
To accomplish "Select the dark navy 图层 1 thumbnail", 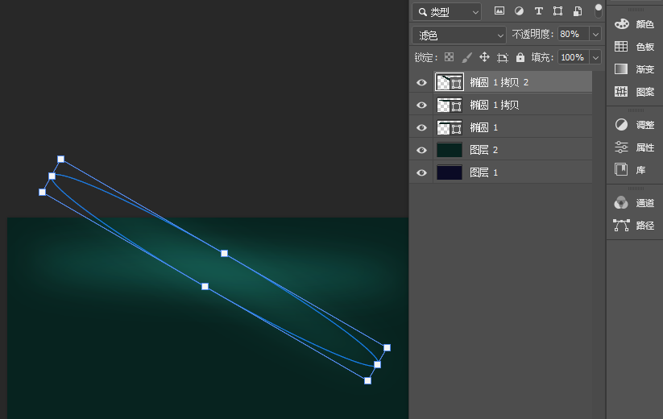I will coord(449,172).
